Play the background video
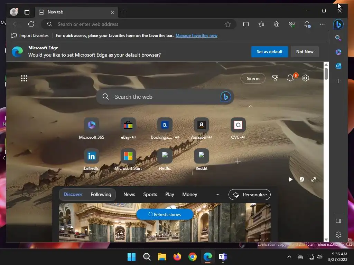This screenshot has height=265, width=354. (290, 179)
